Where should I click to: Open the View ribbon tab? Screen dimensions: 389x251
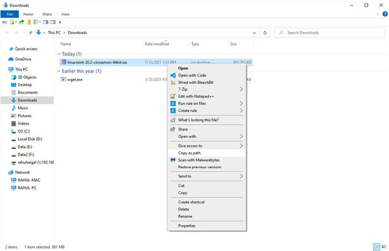(x=65, y=14)
